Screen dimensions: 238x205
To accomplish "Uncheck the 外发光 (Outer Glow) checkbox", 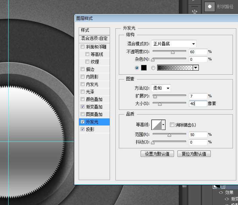I will tap(83, 122).
